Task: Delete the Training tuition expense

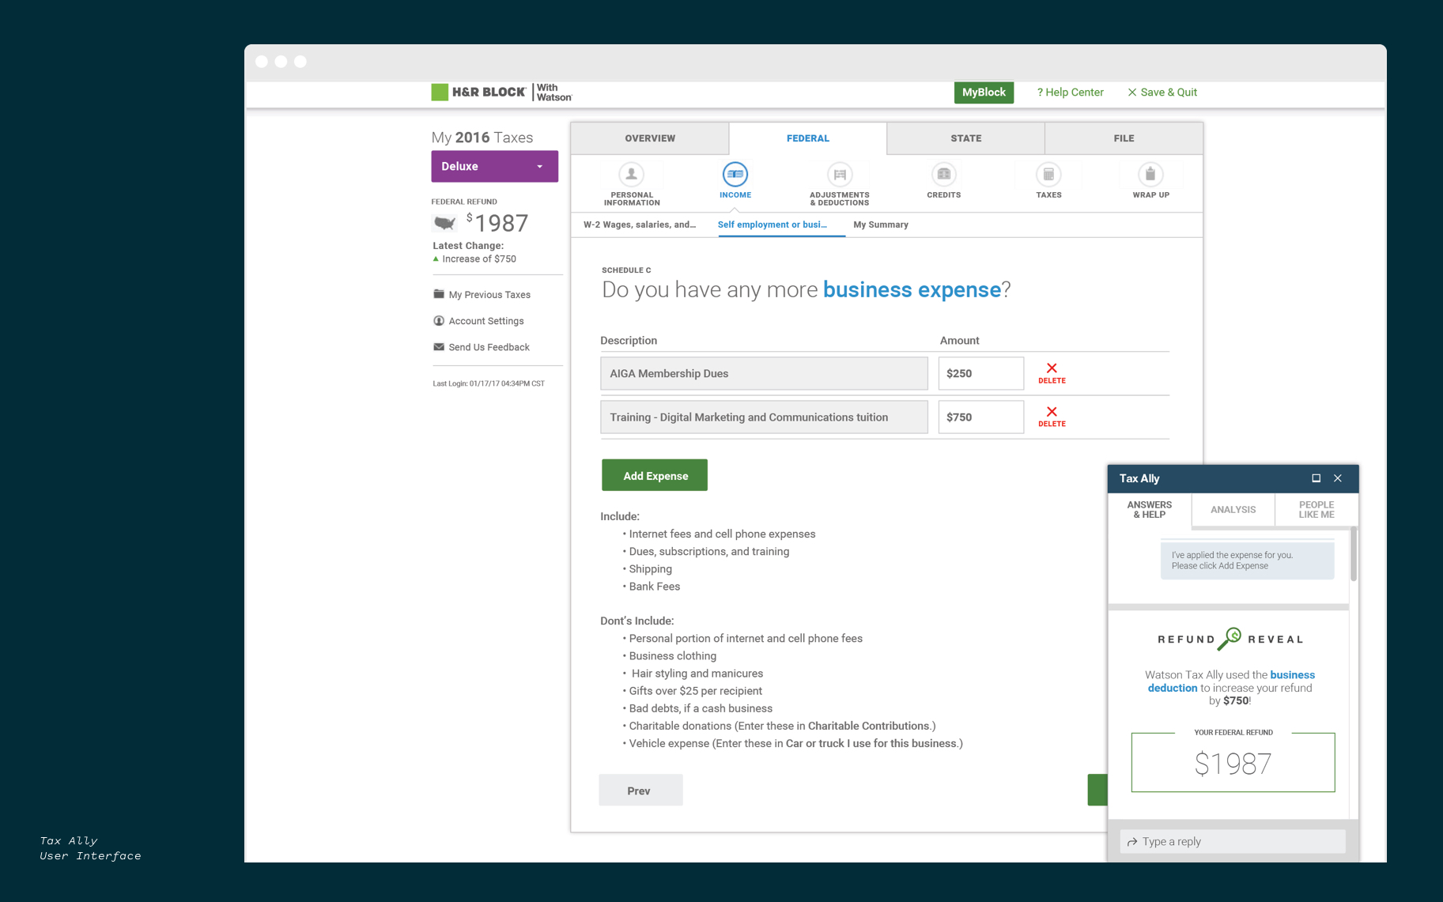Action: (x=1052, y=417)
